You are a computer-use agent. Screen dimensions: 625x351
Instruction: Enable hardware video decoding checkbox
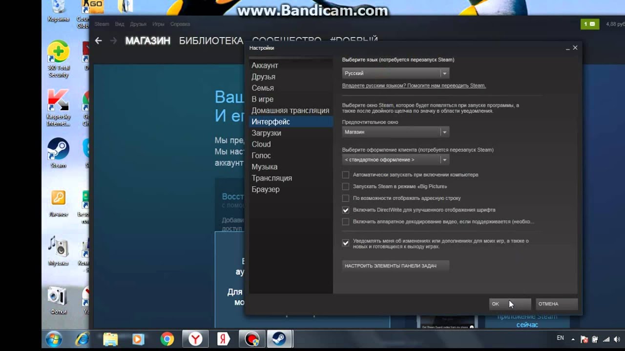(346, 222)
